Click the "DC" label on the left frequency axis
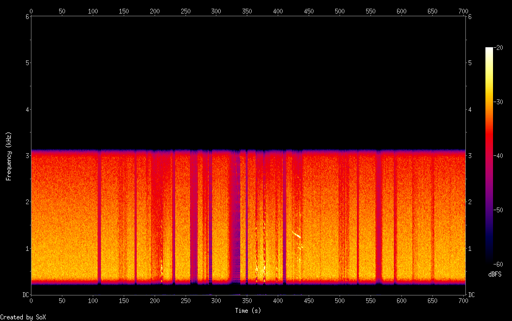 (x=25, y=295)
